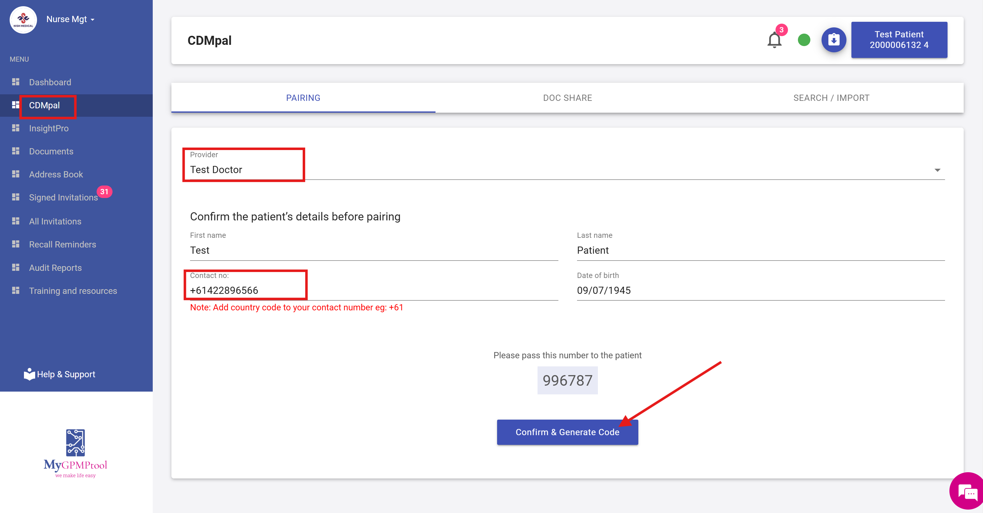
Task: Switch to the SEARCH / IMPORT tab
Action: 831,98
